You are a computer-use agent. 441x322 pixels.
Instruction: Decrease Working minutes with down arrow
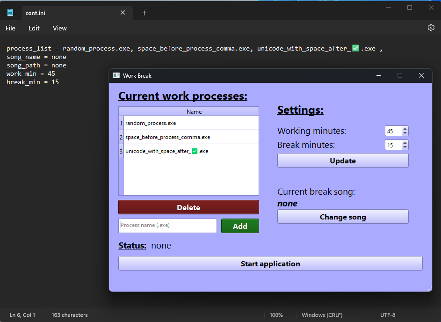405,133
